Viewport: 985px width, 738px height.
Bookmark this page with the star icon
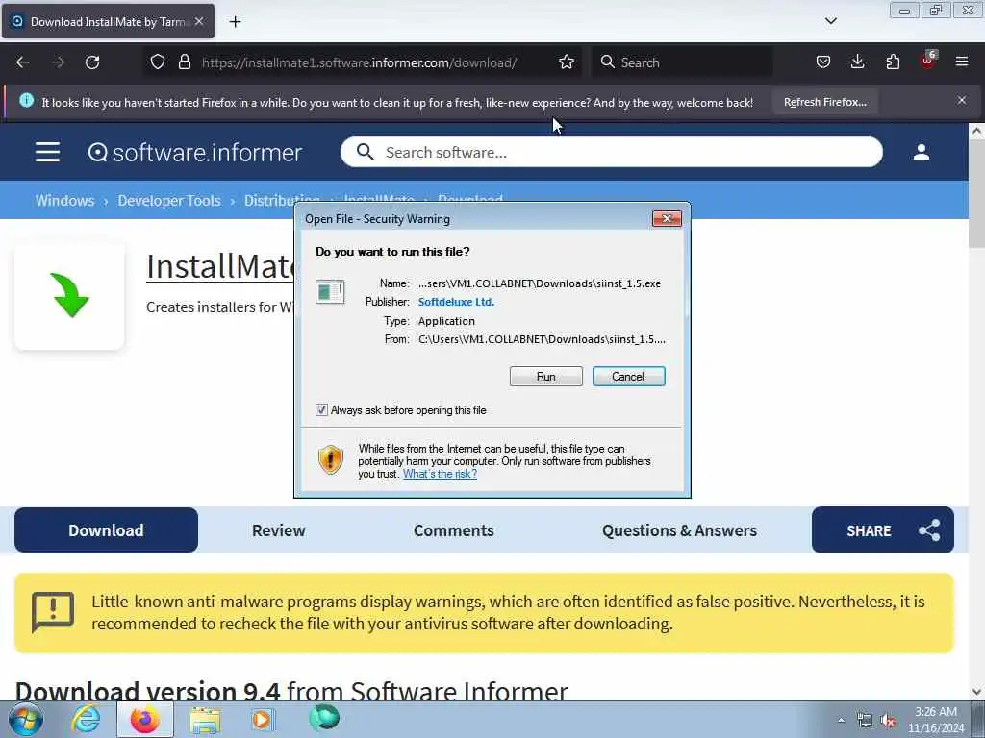pyautogui.click(x=566, y=61)
